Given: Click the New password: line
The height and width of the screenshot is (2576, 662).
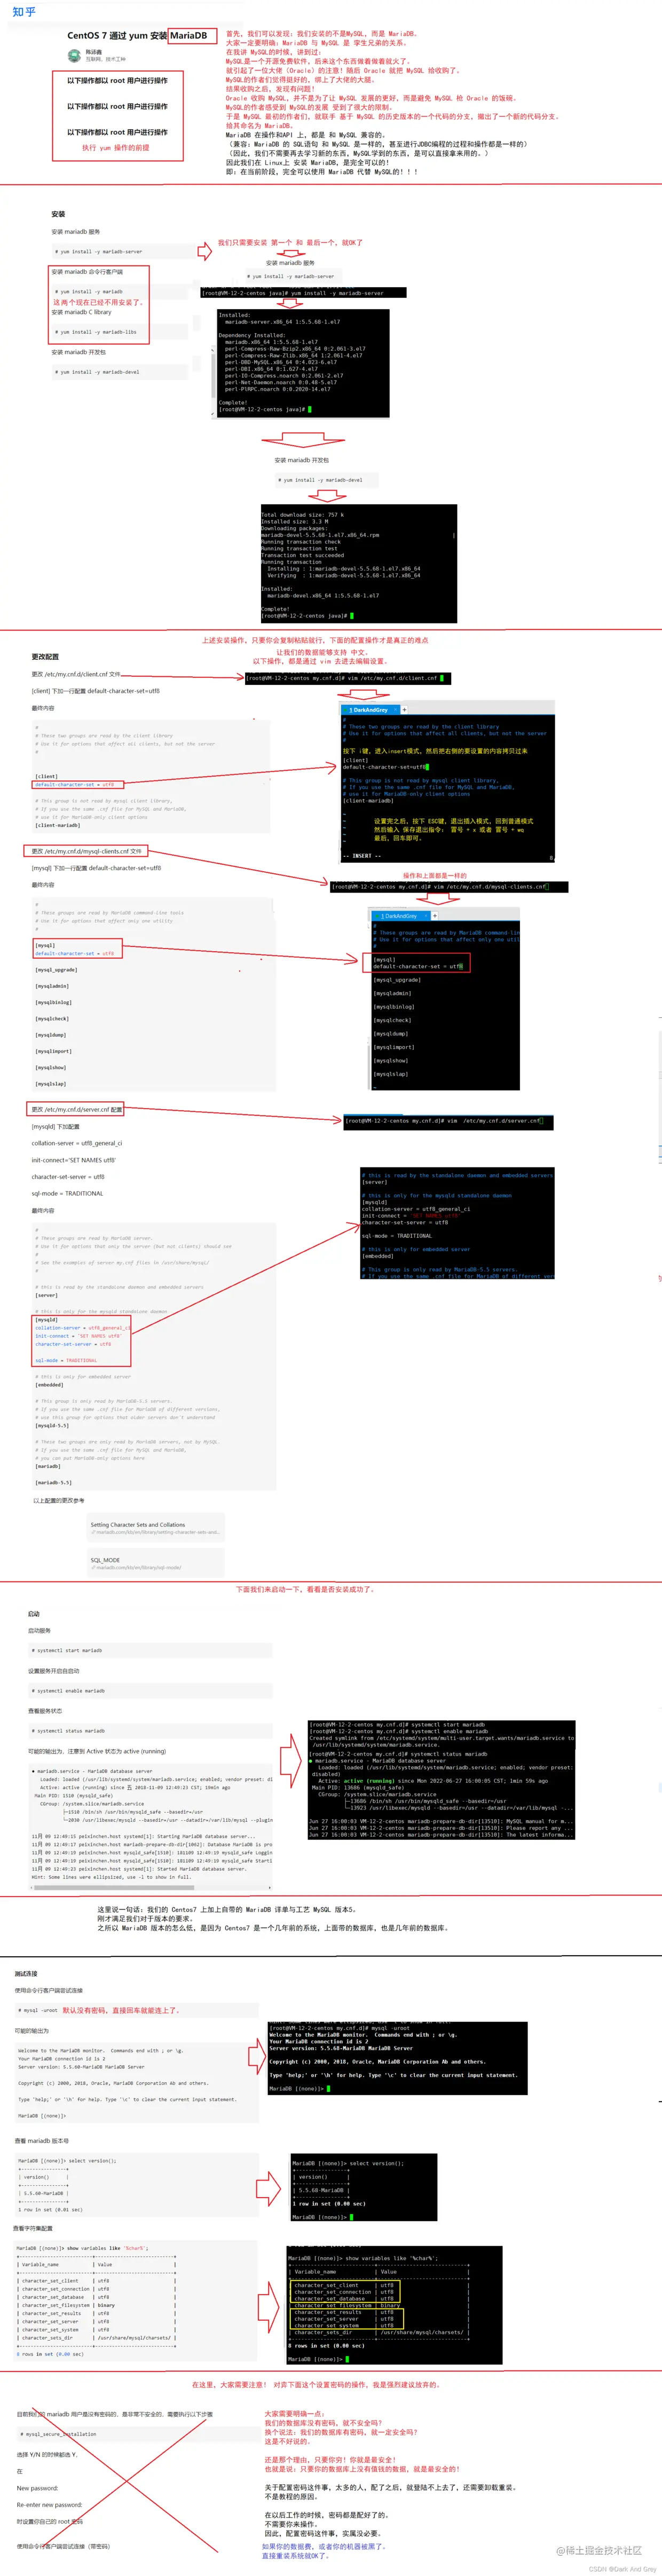Looking at the screenshot, I should pyautogui.click(x=37, y=2488).
